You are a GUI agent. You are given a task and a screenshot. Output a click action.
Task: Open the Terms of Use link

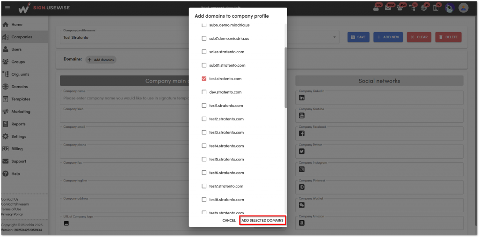(x=11, y=209)
